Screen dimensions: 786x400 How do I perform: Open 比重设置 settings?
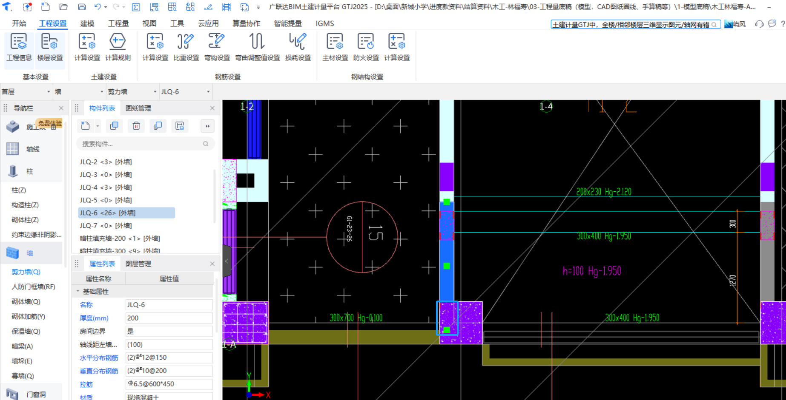[x=186, y=47]
